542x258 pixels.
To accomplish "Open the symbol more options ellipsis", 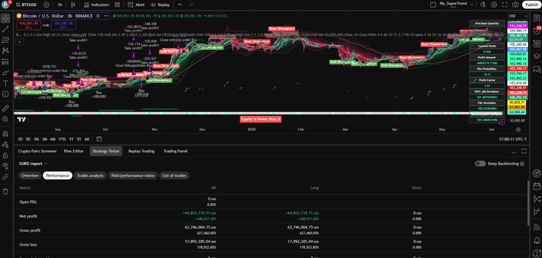I will pyautogui.click(x=106, y=16).
